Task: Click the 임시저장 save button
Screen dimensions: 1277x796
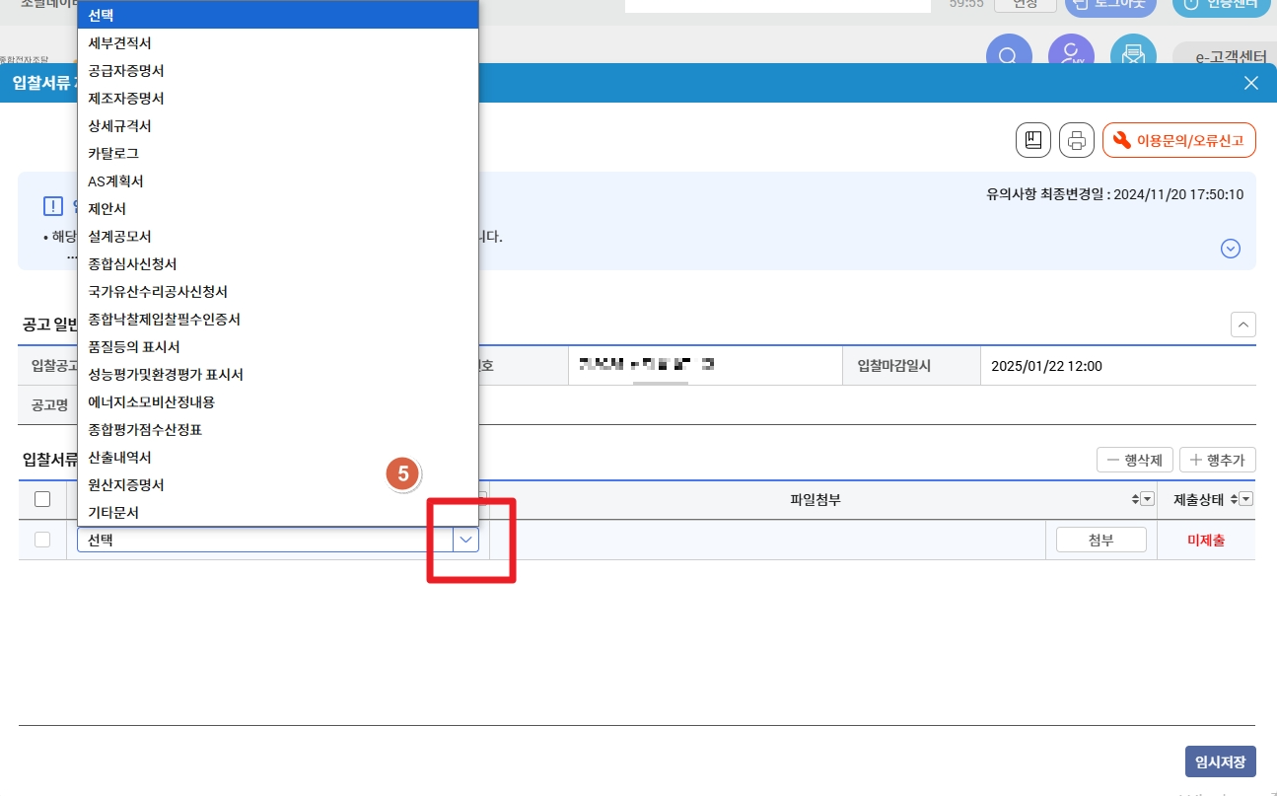Action: [x=1221, y=760]
